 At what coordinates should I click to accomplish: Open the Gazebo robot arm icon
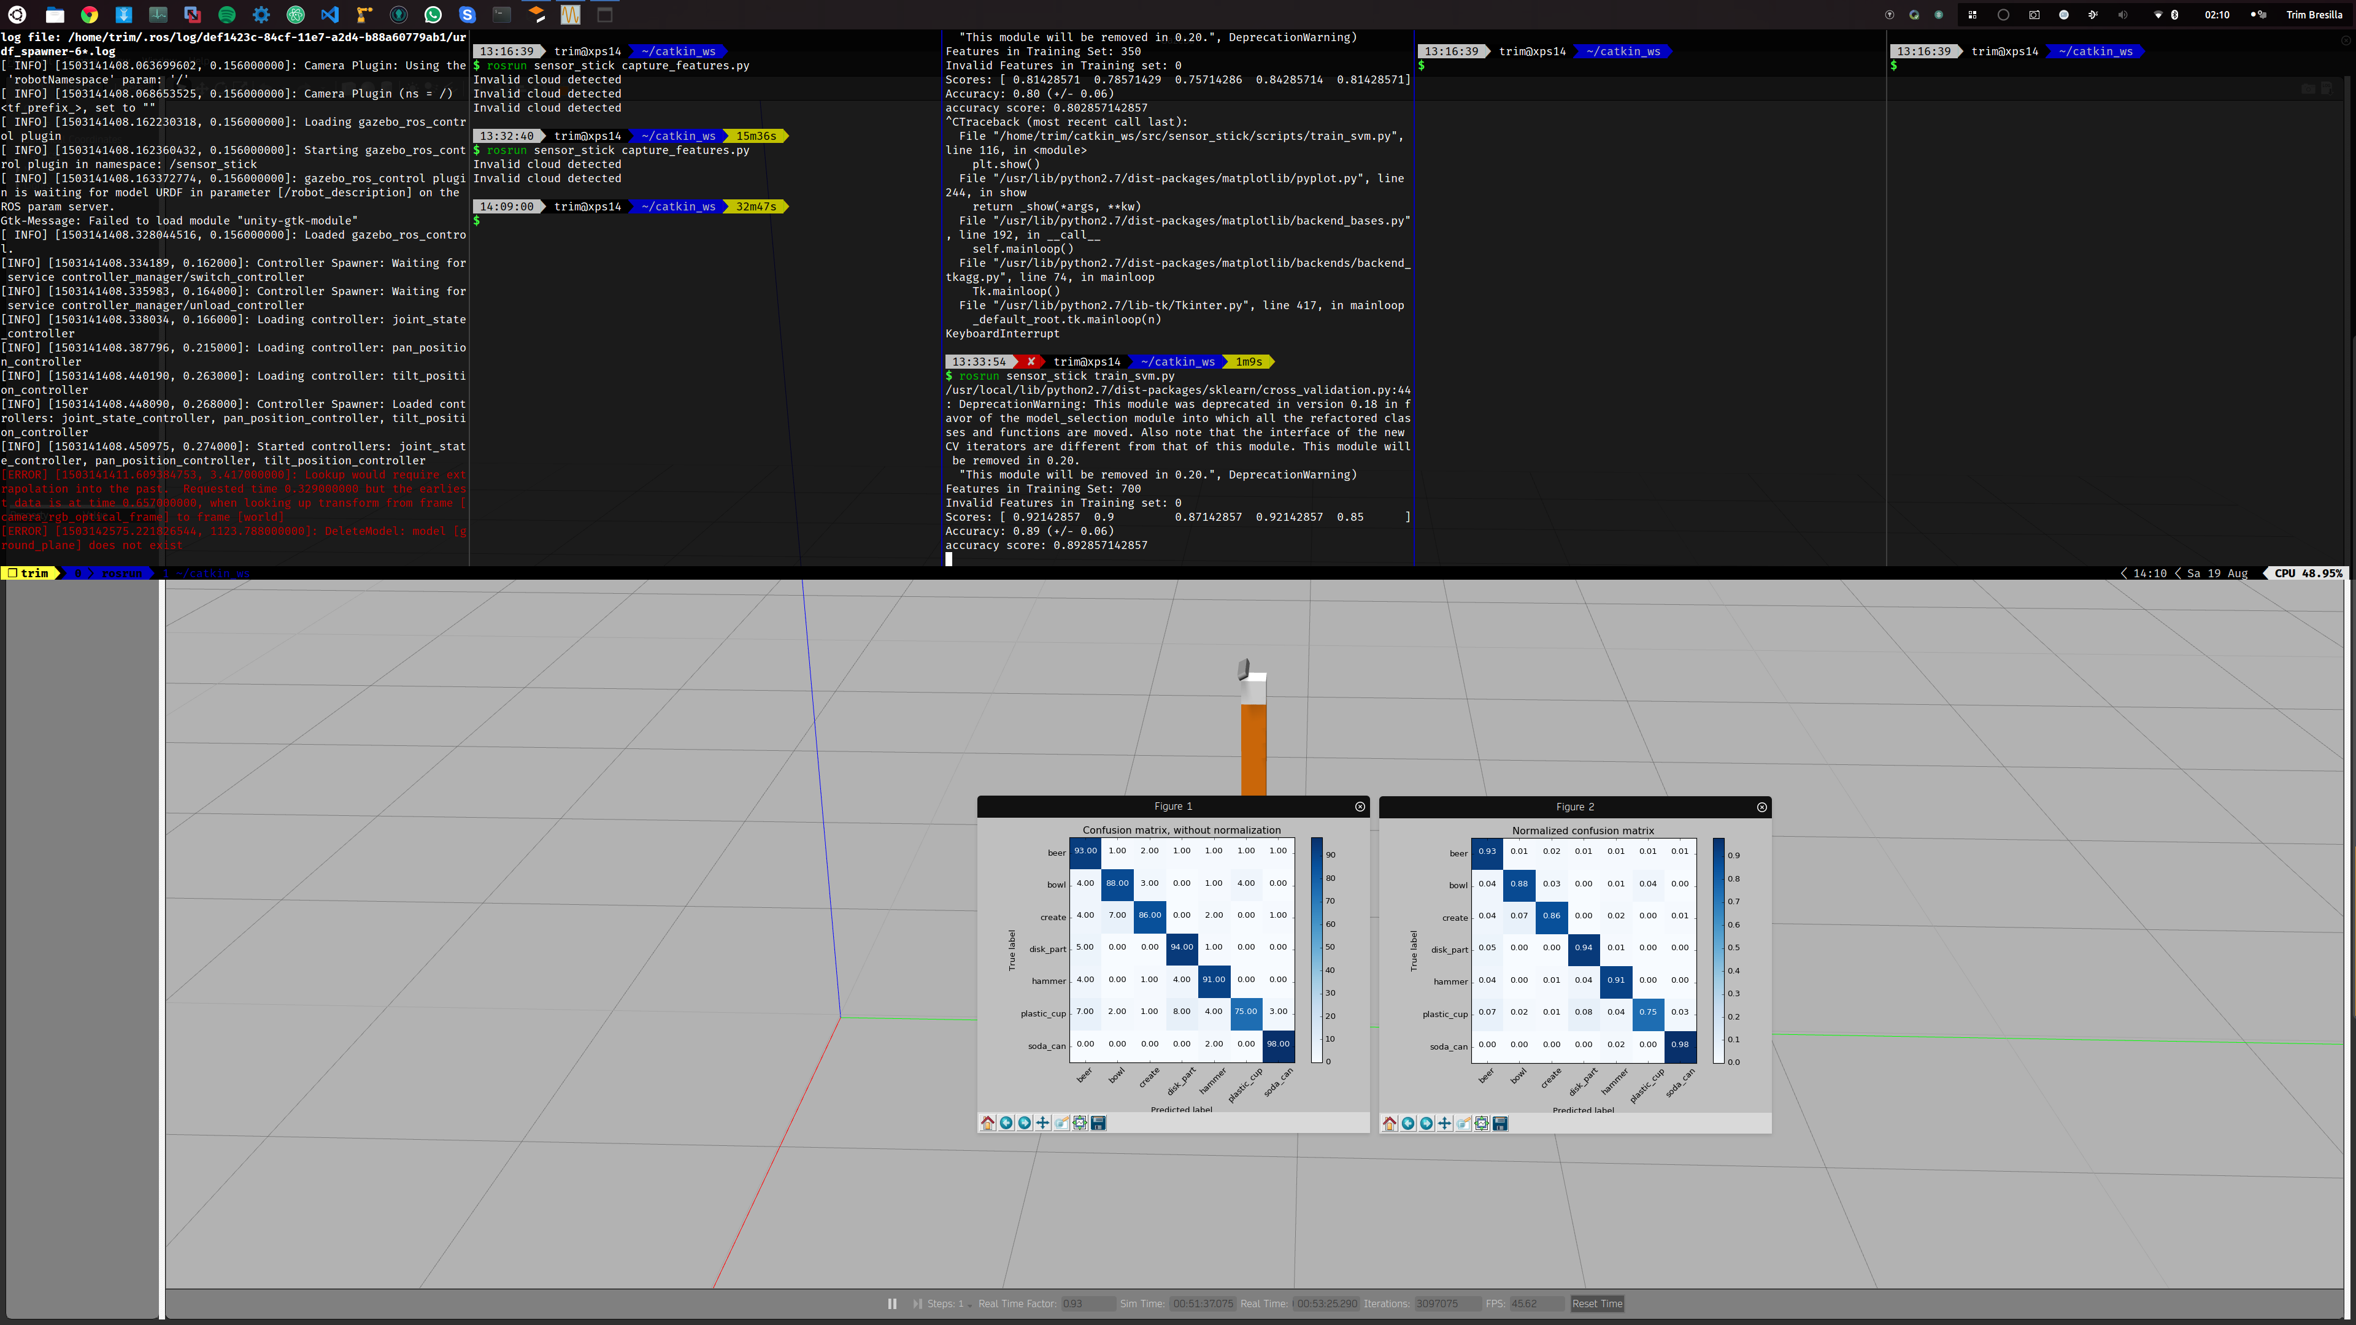click(x=364, y=15)
